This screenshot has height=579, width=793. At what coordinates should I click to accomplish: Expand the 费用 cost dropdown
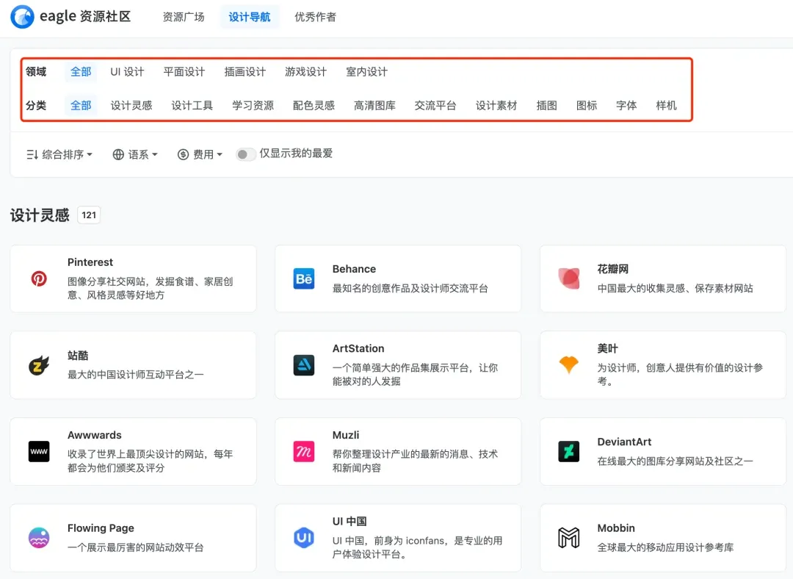(x=200, y=154)
